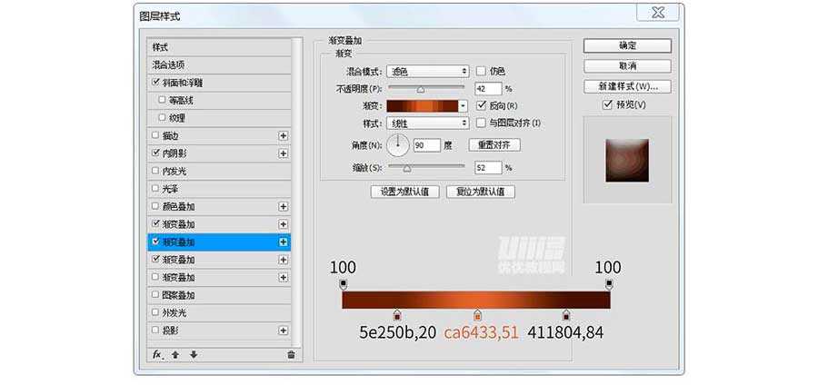The height and width of the screenshot is (385, 818).
Task: Click the 角度 angle input field
Action: (426, 145)
